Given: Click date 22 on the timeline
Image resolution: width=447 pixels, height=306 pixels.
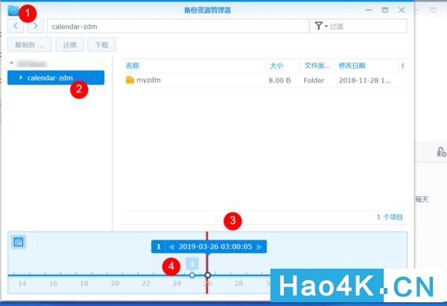Looking at the screenshot, I should 146,284.
